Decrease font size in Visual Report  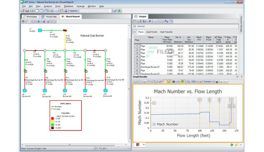[49, 21]
